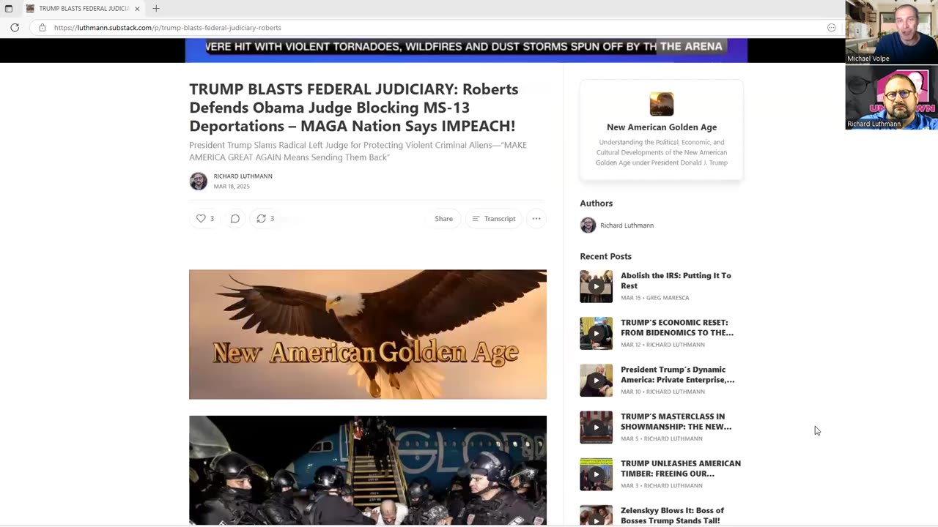Click the Richard Luthmann video feed
Viewport: 938px width, 527px height.
pos(891,98)
